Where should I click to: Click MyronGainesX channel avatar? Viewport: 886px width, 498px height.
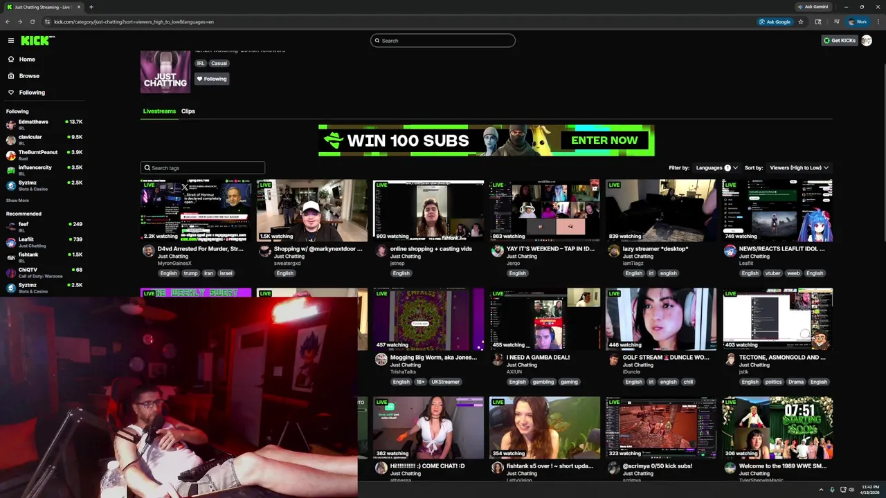[x=148, y=250]
